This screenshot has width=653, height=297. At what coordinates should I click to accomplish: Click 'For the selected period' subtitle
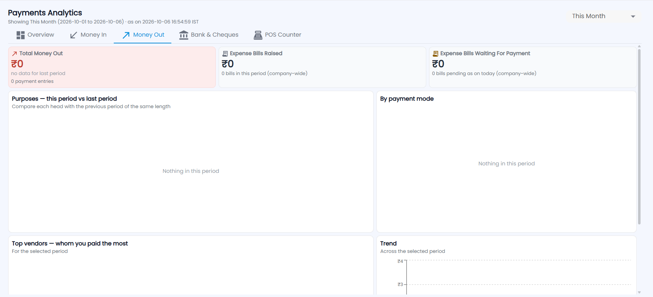(40, 251)
